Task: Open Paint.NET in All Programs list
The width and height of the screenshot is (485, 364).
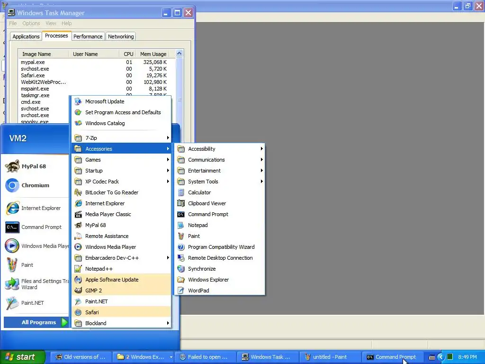Action: (x=121, y=301)
